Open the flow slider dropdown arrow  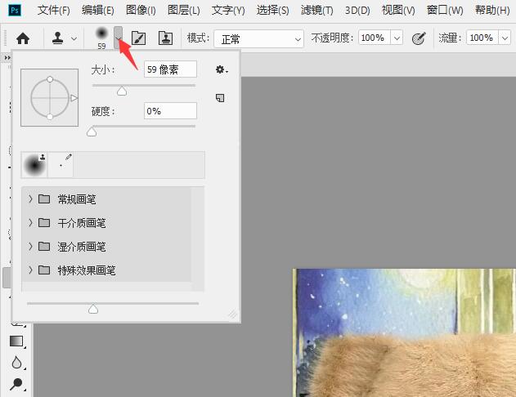[x=505, y=38]
